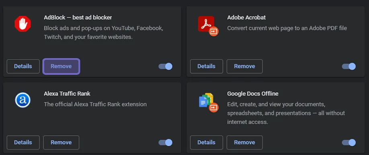Click the Alexa Traffic Rank icon

coord(23,100)
